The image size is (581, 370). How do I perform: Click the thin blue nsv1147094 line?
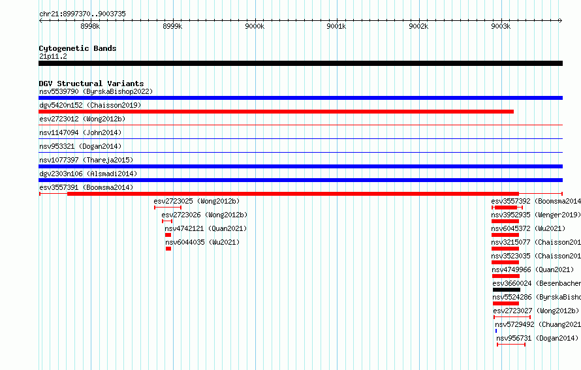tap(300, 139)
